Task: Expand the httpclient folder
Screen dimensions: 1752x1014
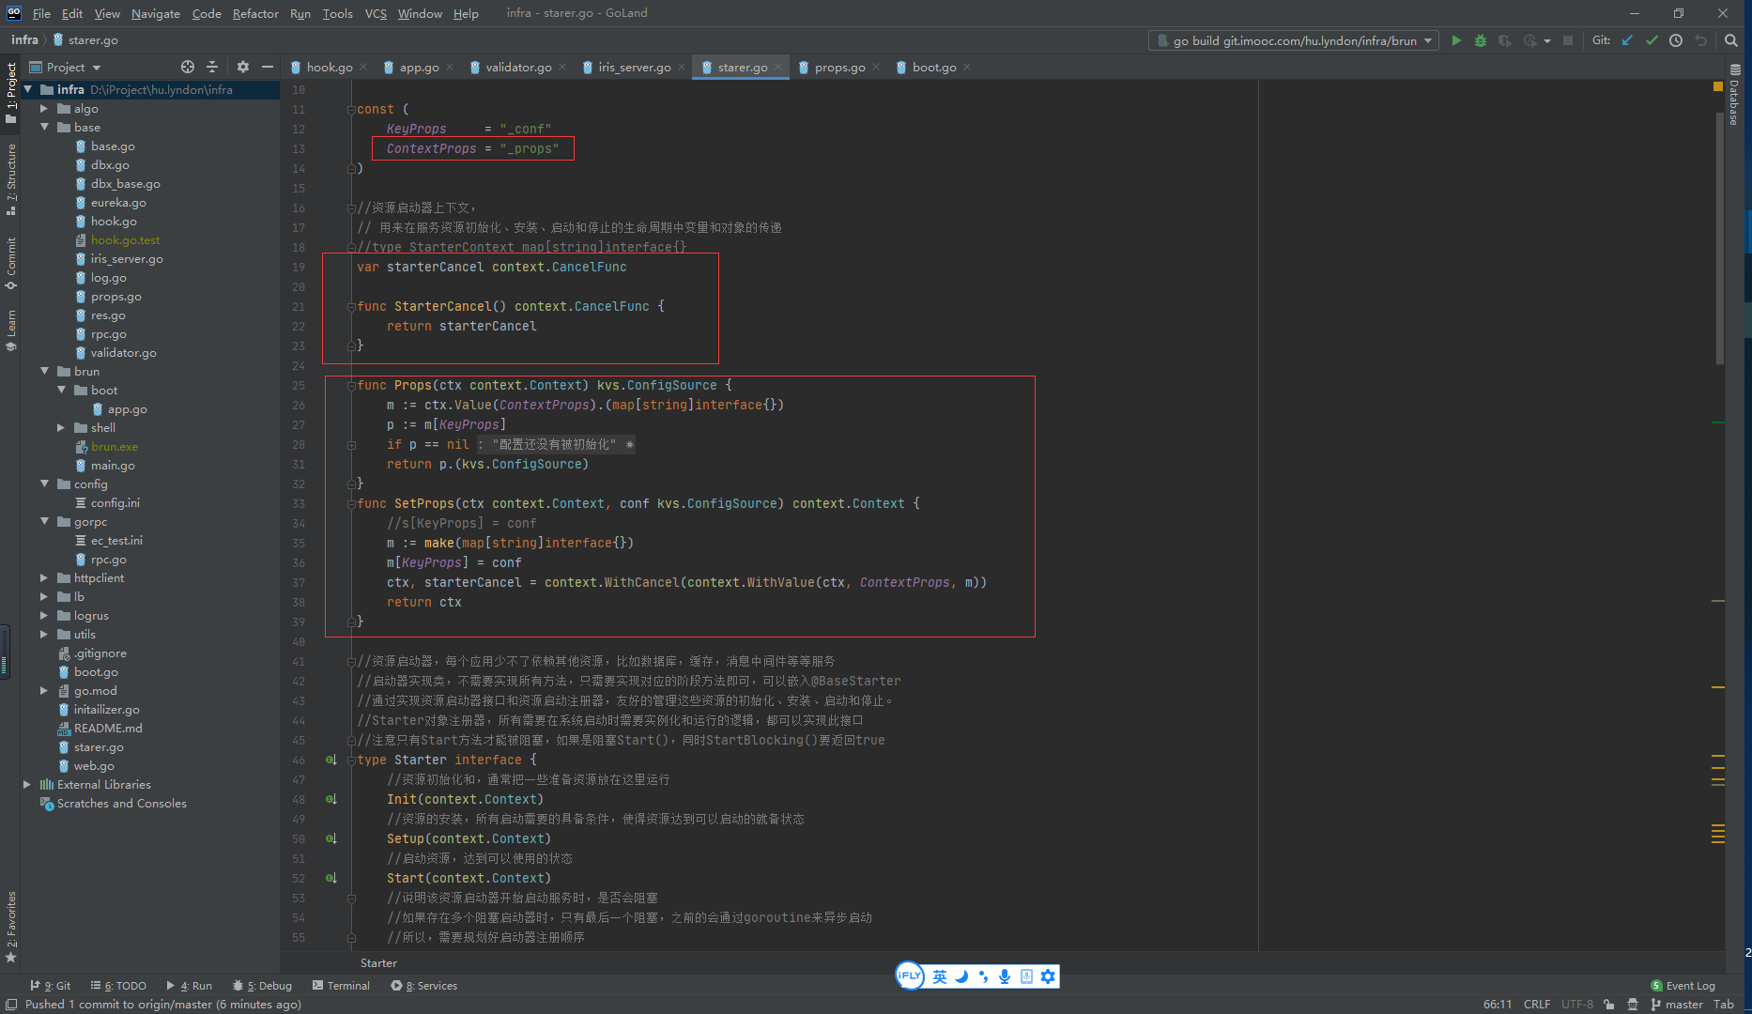Action: 44,578
